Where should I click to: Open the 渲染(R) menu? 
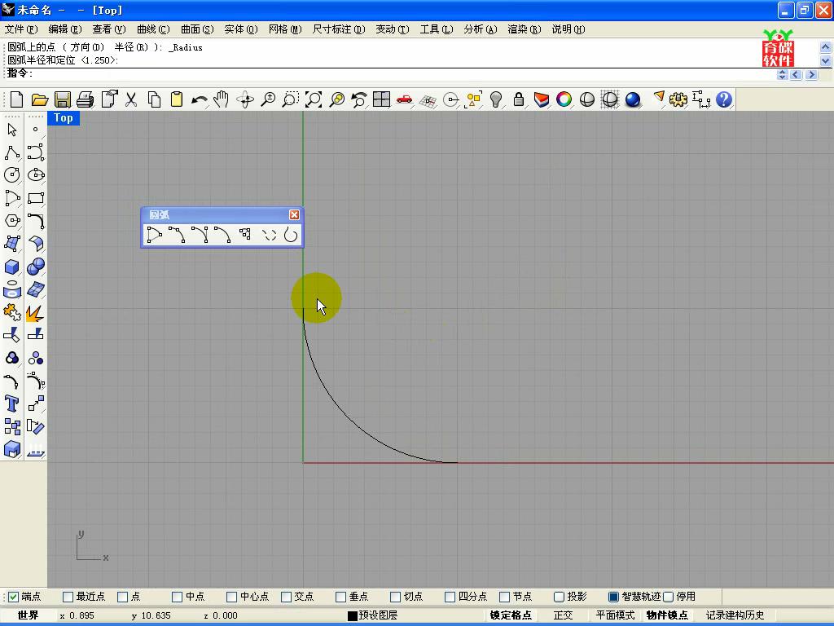[525, 29]
